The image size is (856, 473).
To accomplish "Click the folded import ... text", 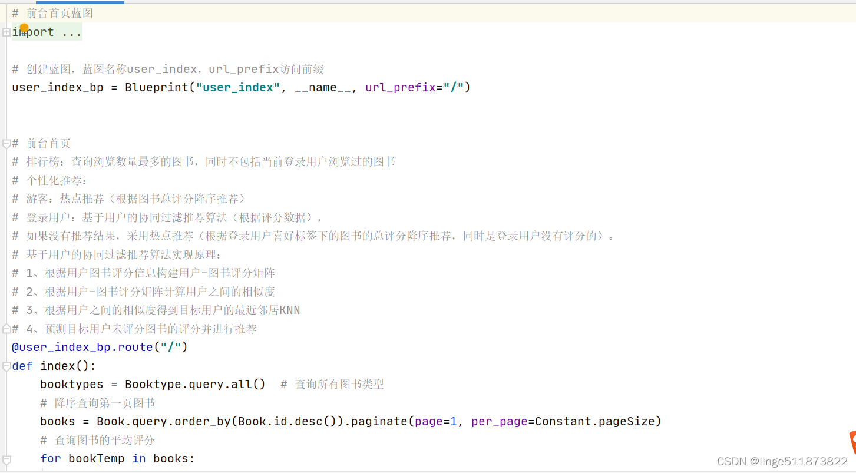I will click(47, 32).
